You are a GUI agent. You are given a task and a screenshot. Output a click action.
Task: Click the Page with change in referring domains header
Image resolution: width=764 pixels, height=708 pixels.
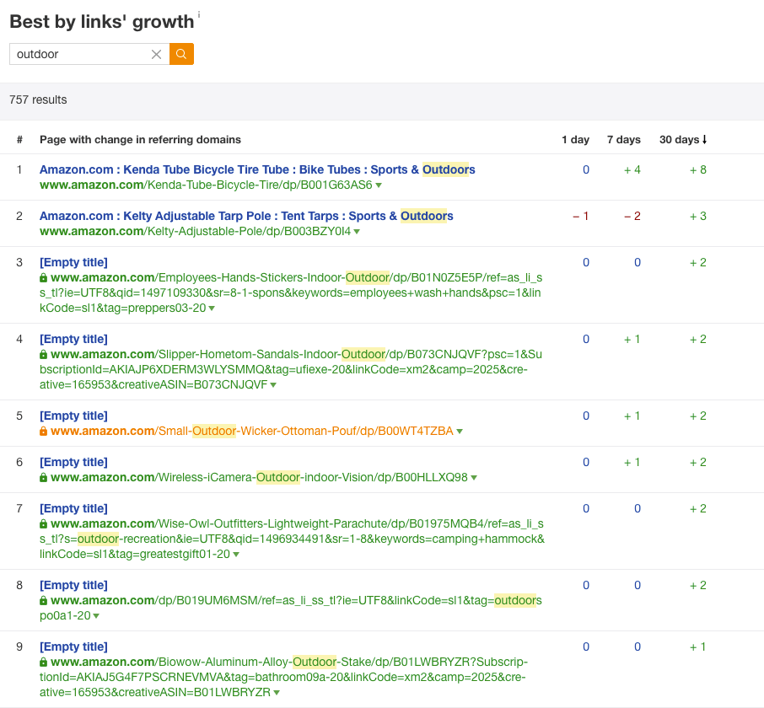pos(140,140)
